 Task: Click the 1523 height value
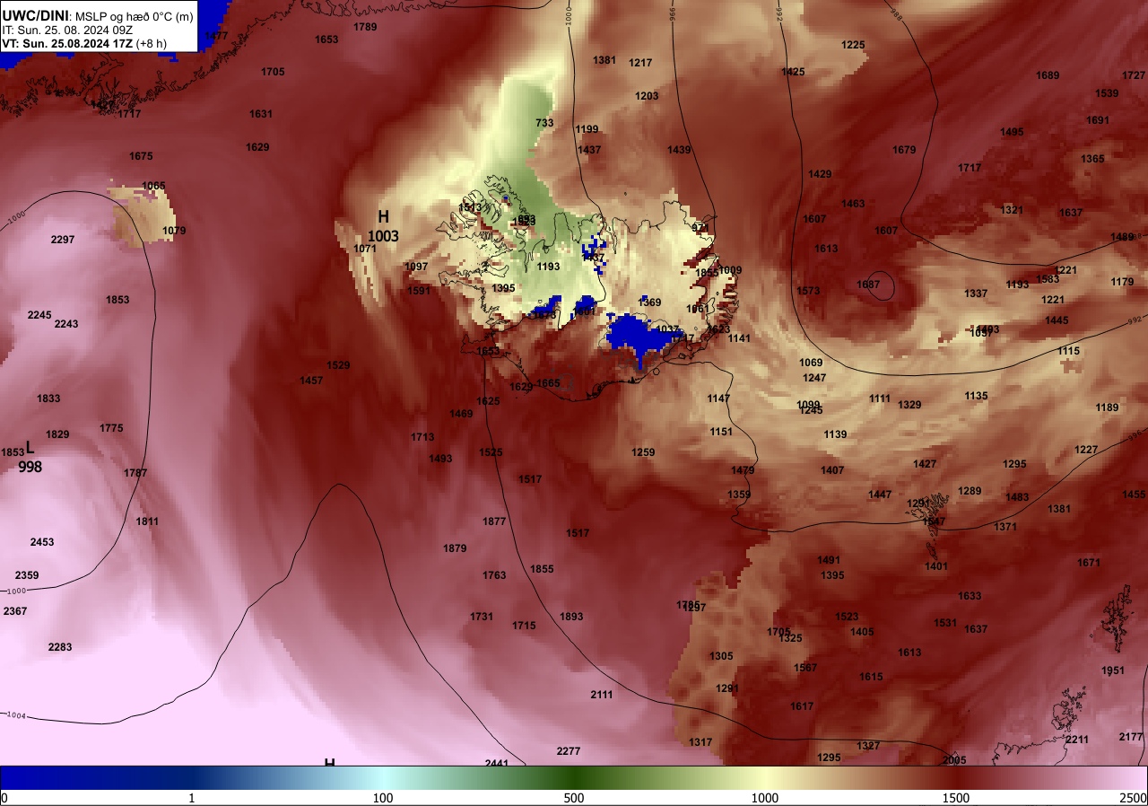click(847, 617)
